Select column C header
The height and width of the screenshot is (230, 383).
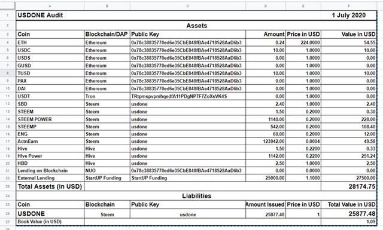[187, 6]
